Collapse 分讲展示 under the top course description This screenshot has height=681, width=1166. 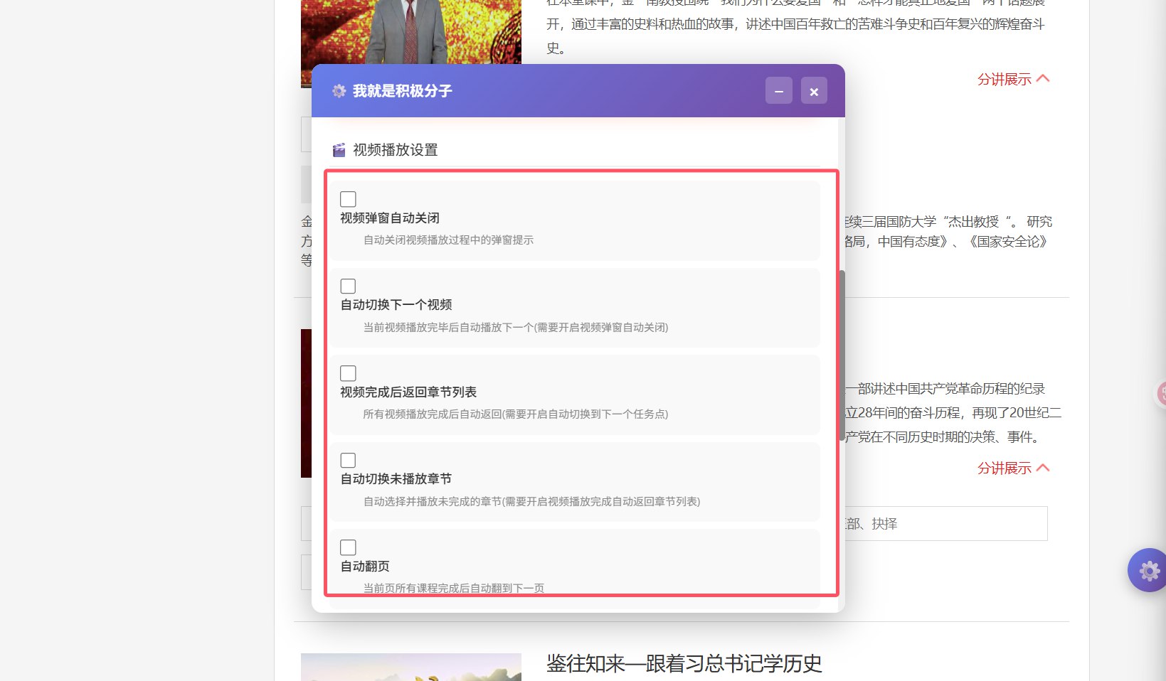click(1013, 79)
